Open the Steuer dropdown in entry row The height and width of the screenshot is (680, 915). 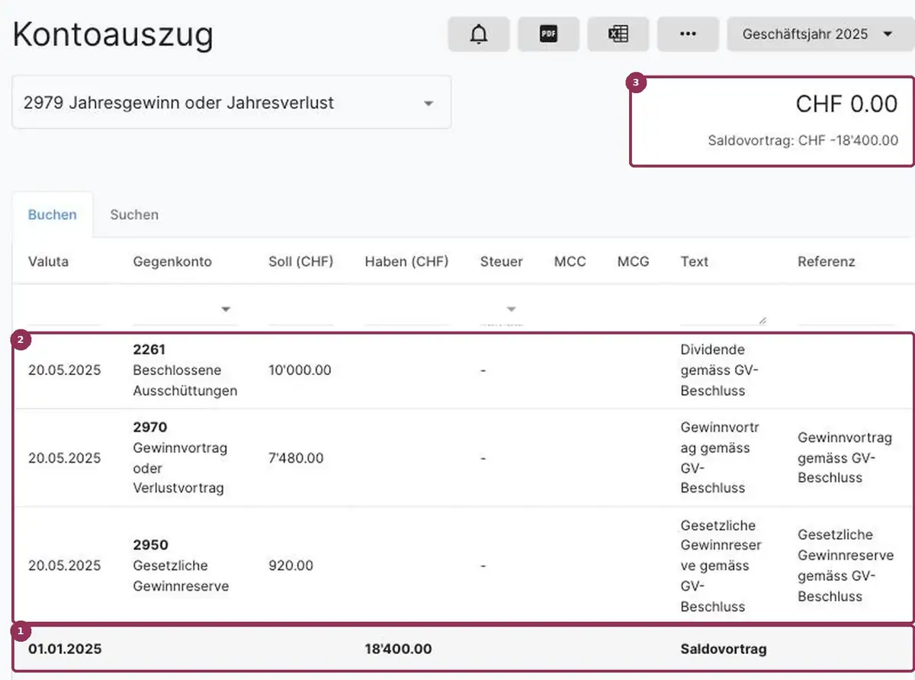tap(502, 310)
